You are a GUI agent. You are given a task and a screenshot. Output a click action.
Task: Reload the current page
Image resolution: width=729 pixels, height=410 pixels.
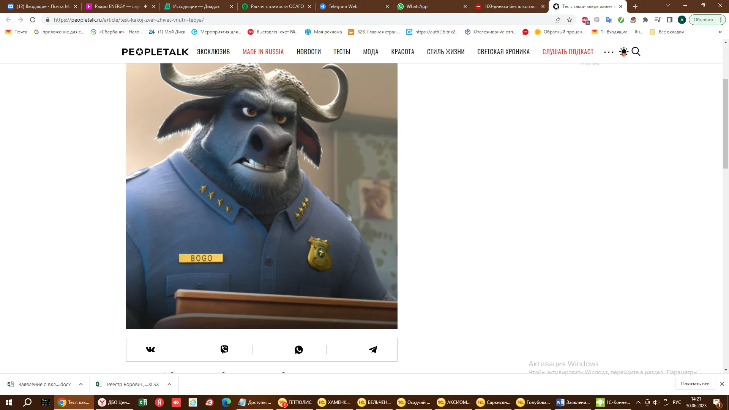(33, 20)
